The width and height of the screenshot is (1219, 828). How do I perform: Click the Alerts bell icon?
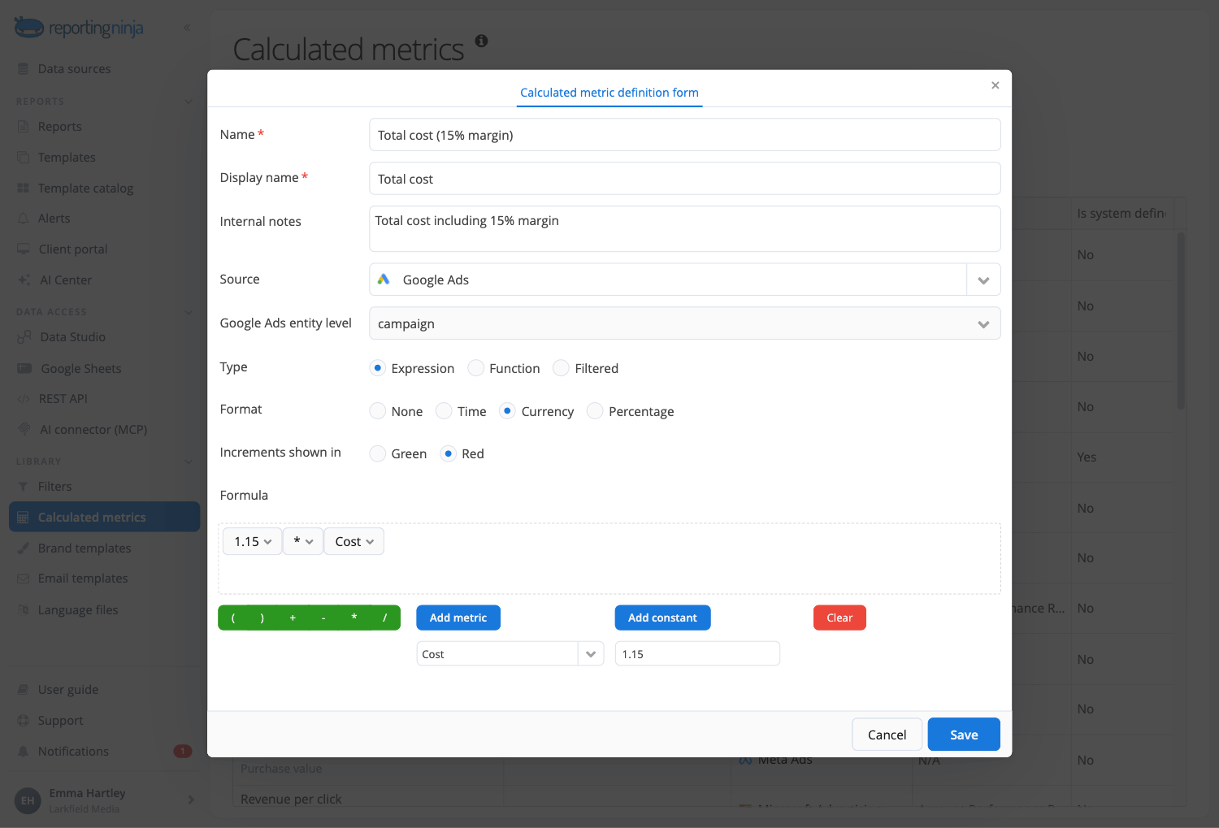tap(24, 219)
